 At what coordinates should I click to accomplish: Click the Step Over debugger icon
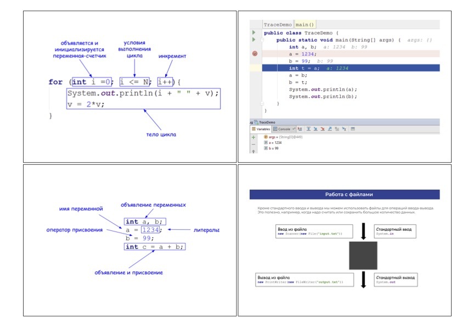coord(308,129)
